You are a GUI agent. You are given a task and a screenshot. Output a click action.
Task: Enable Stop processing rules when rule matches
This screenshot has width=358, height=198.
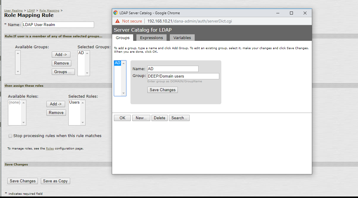click(10, 136)
